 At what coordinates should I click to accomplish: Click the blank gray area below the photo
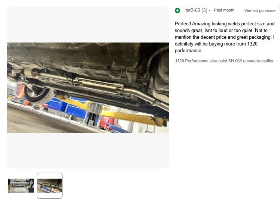[88, 151]
